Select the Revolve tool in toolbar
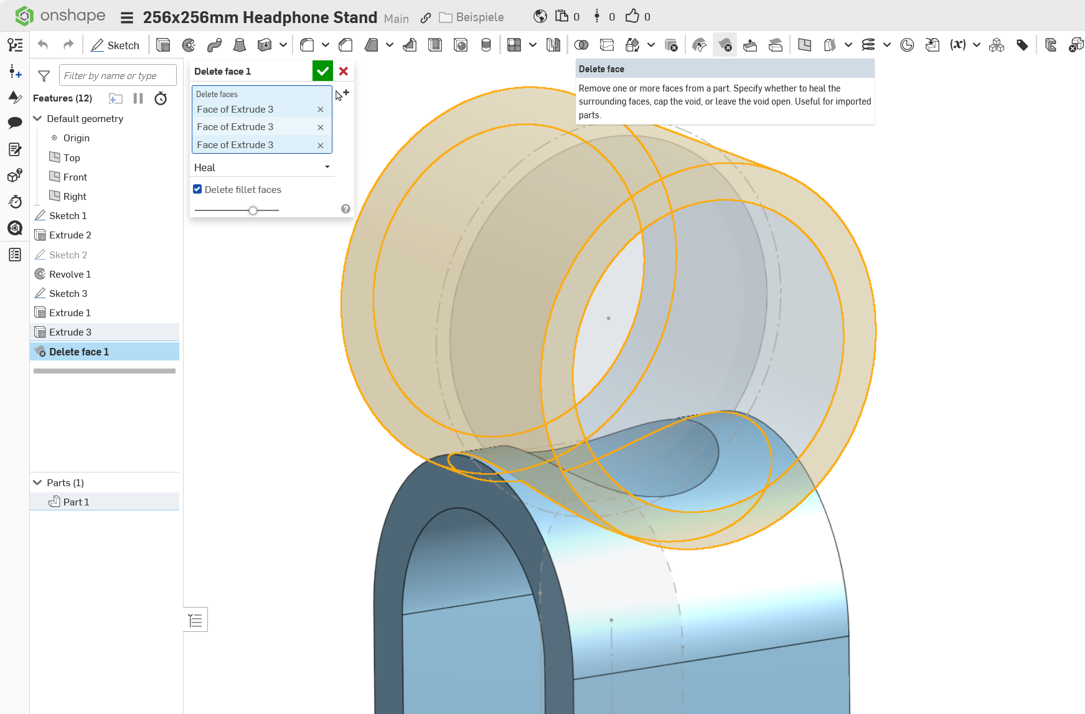The height and width of the screenshot is (714, 1085). (189, 45)
